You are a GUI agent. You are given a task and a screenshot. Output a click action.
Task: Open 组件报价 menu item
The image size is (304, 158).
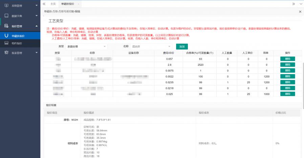point(17,43)
